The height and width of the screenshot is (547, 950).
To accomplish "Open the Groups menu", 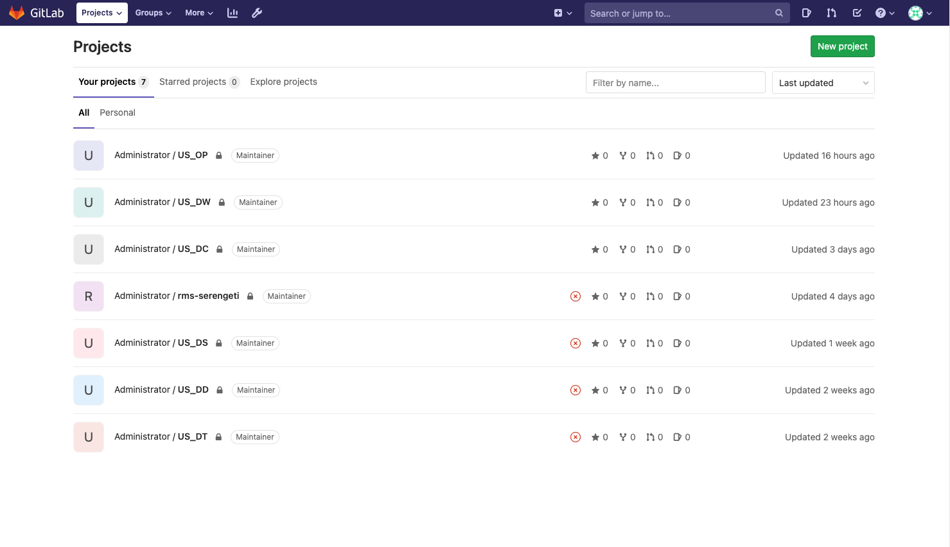I will (153, 13).
